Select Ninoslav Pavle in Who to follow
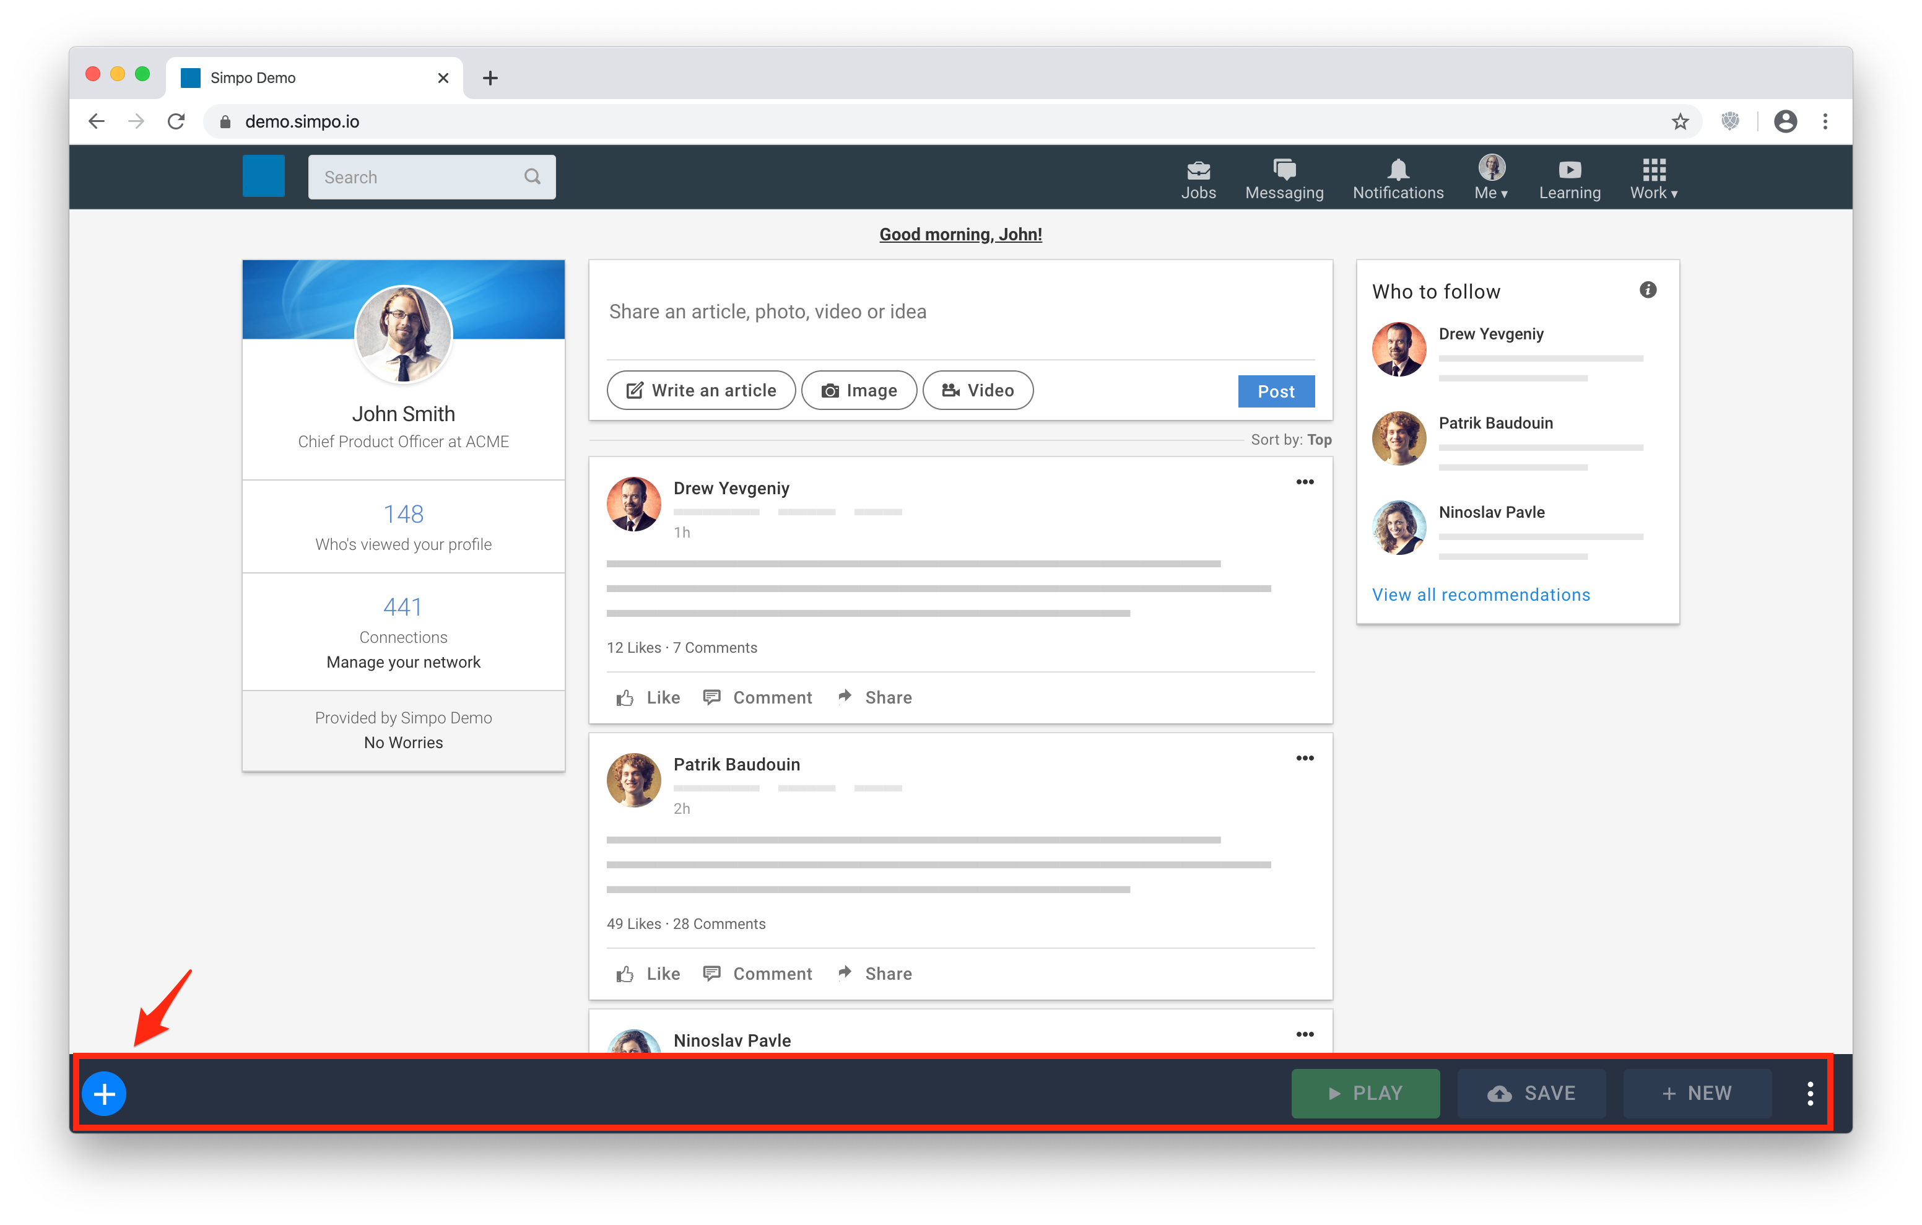1922x1225 pixels. 1492,512
